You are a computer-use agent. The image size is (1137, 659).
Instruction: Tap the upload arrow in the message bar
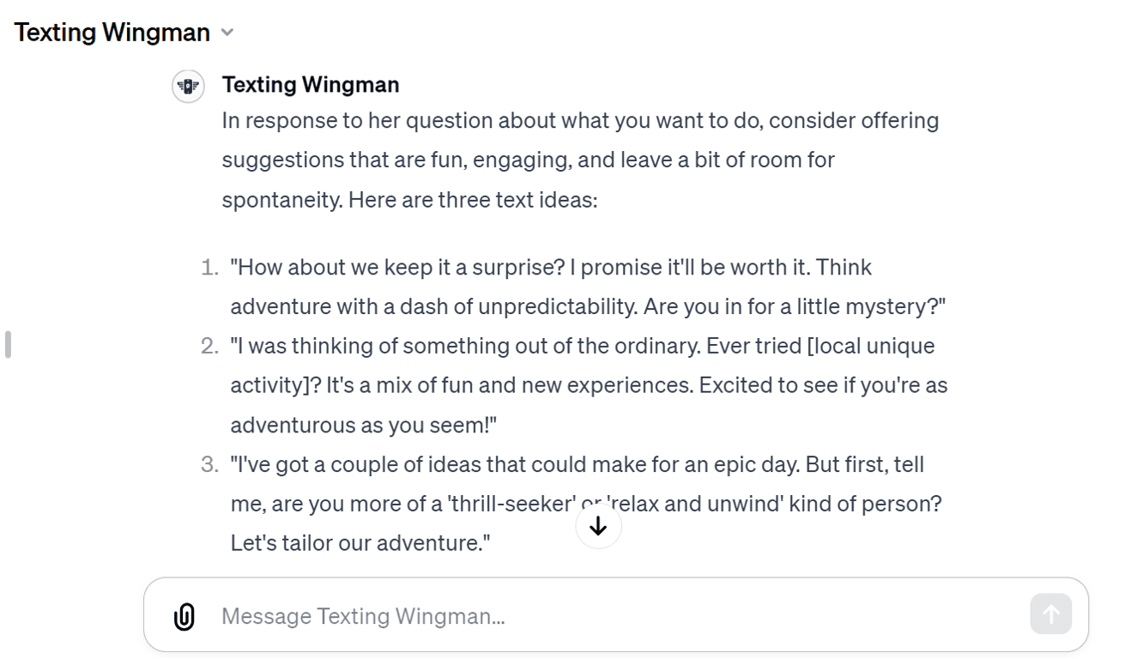tap(1050, 614)
